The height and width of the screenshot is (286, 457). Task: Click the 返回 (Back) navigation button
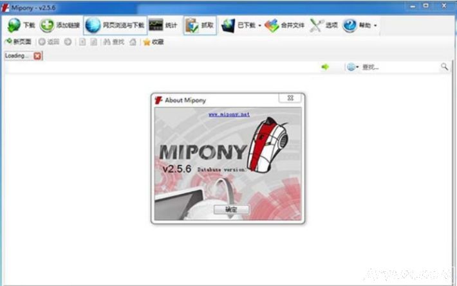tap(49, 42)
